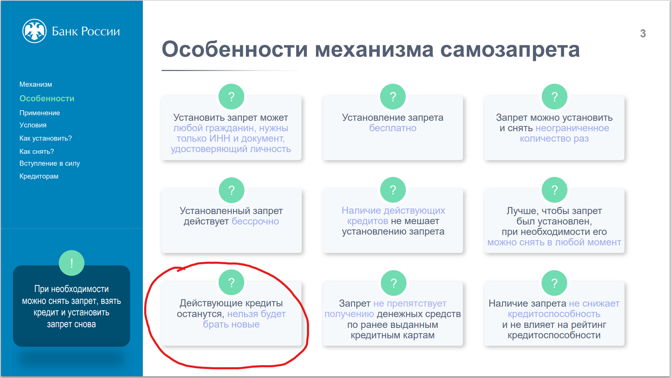
Task: Go to the 'Применение' section
Action: coord(39,113)
